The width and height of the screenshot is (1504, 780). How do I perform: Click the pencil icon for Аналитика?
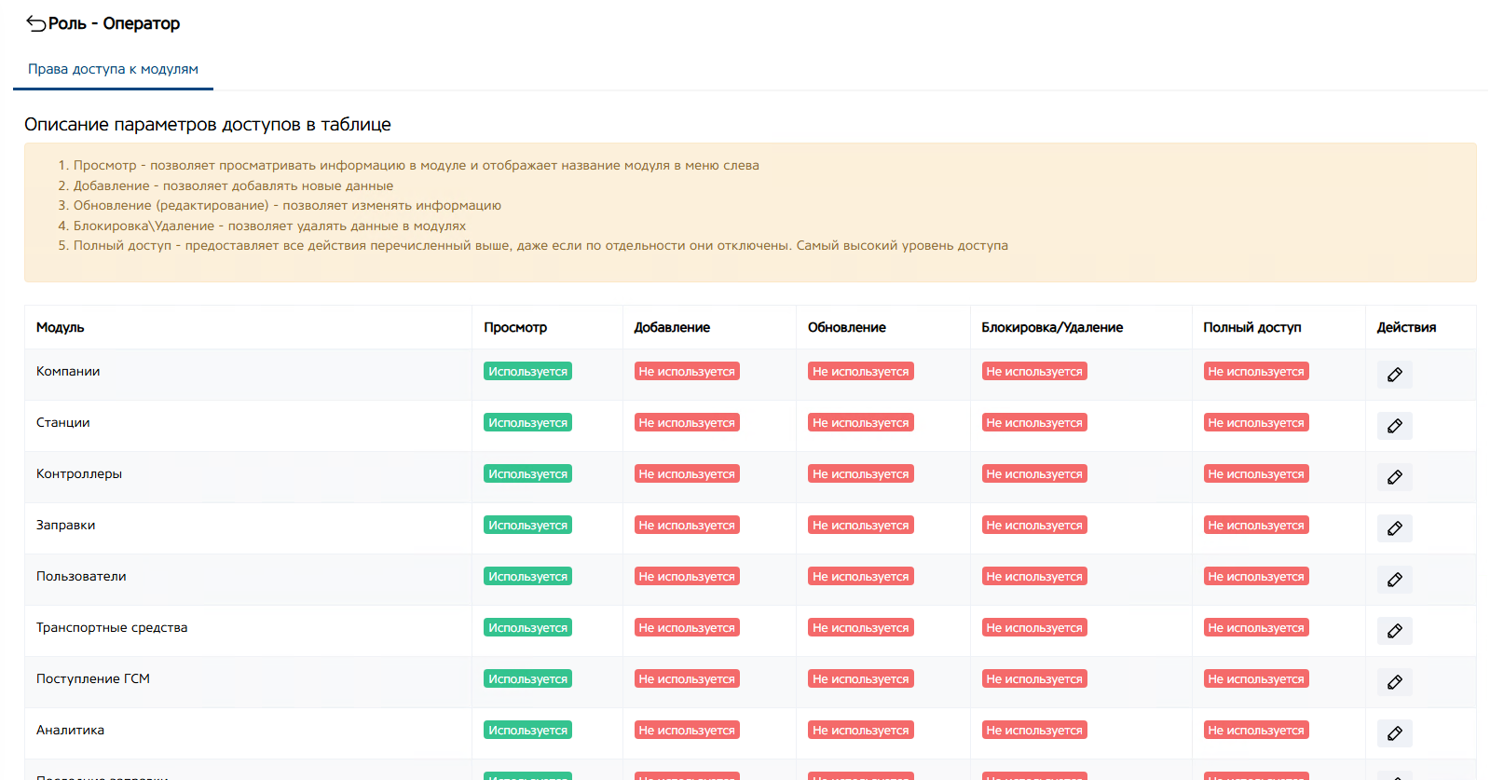tap(1394, 733)
